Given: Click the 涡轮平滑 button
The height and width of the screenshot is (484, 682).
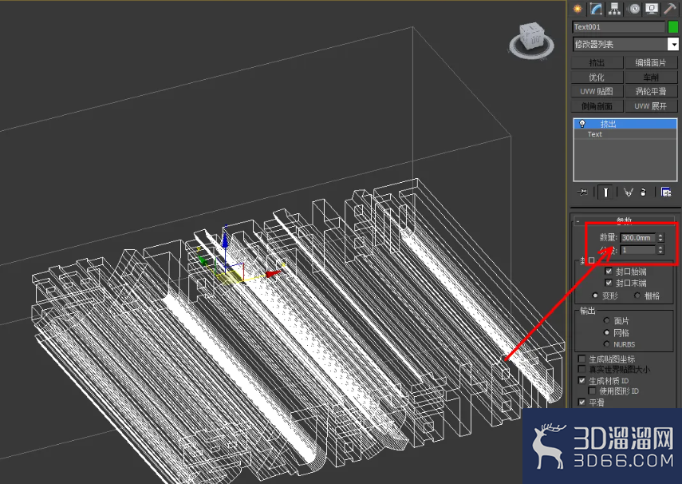Looking at the screenshot, I should tap(651, 92).
